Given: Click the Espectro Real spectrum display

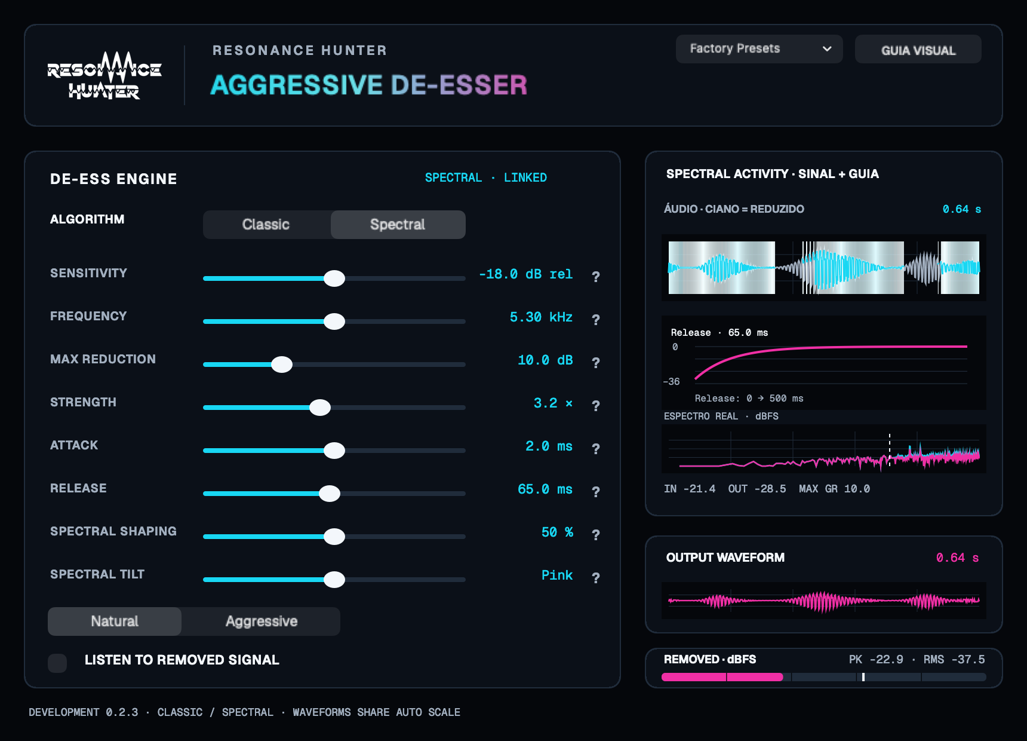Looking at the screenshot, I should tap(824, 449).
